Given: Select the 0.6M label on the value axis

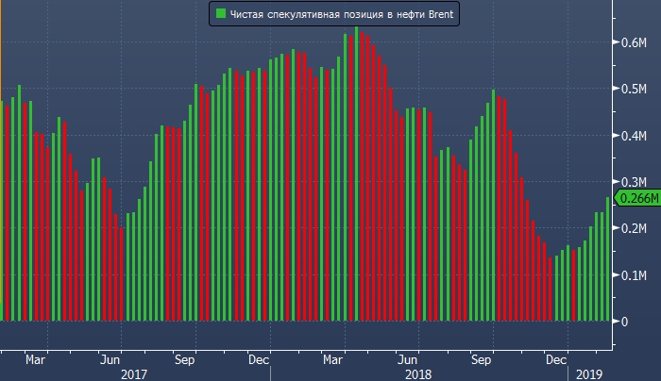Looking at the screenshot, I should pyautogui.click(x=634, y=42).
